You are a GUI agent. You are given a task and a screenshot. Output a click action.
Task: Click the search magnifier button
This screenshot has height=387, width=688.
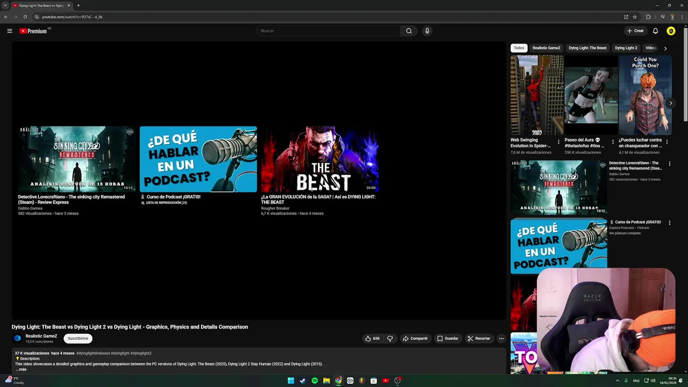point(409,31)
